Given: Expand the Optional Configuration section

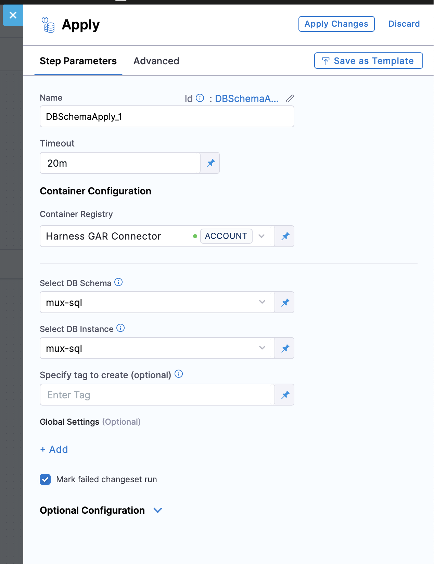Looking at the screenshot, I should [158, 510].
